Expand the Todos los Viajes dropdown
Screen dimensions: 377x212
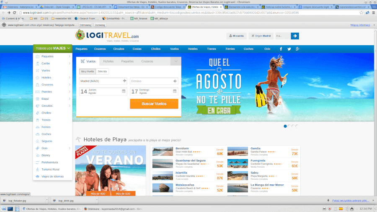pos(53,48)
